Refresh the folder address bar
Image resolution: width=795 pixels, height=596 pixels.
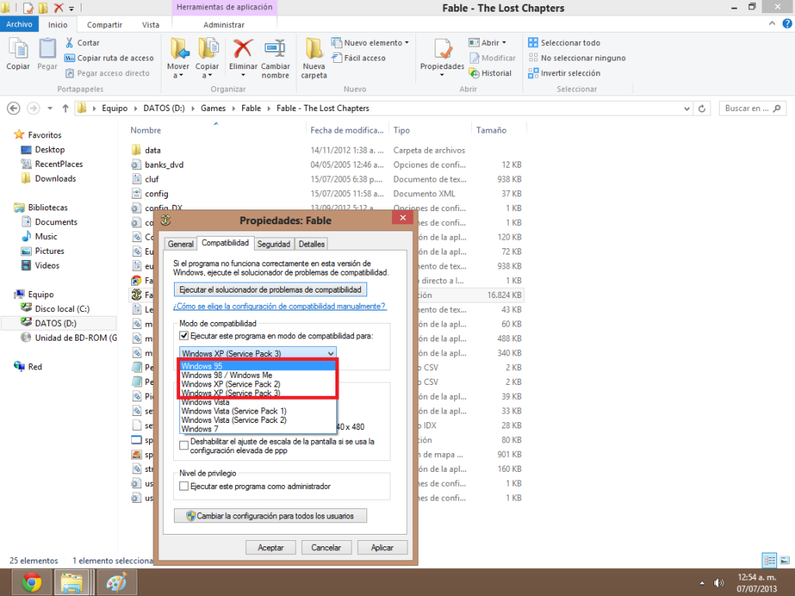[702, 108]
